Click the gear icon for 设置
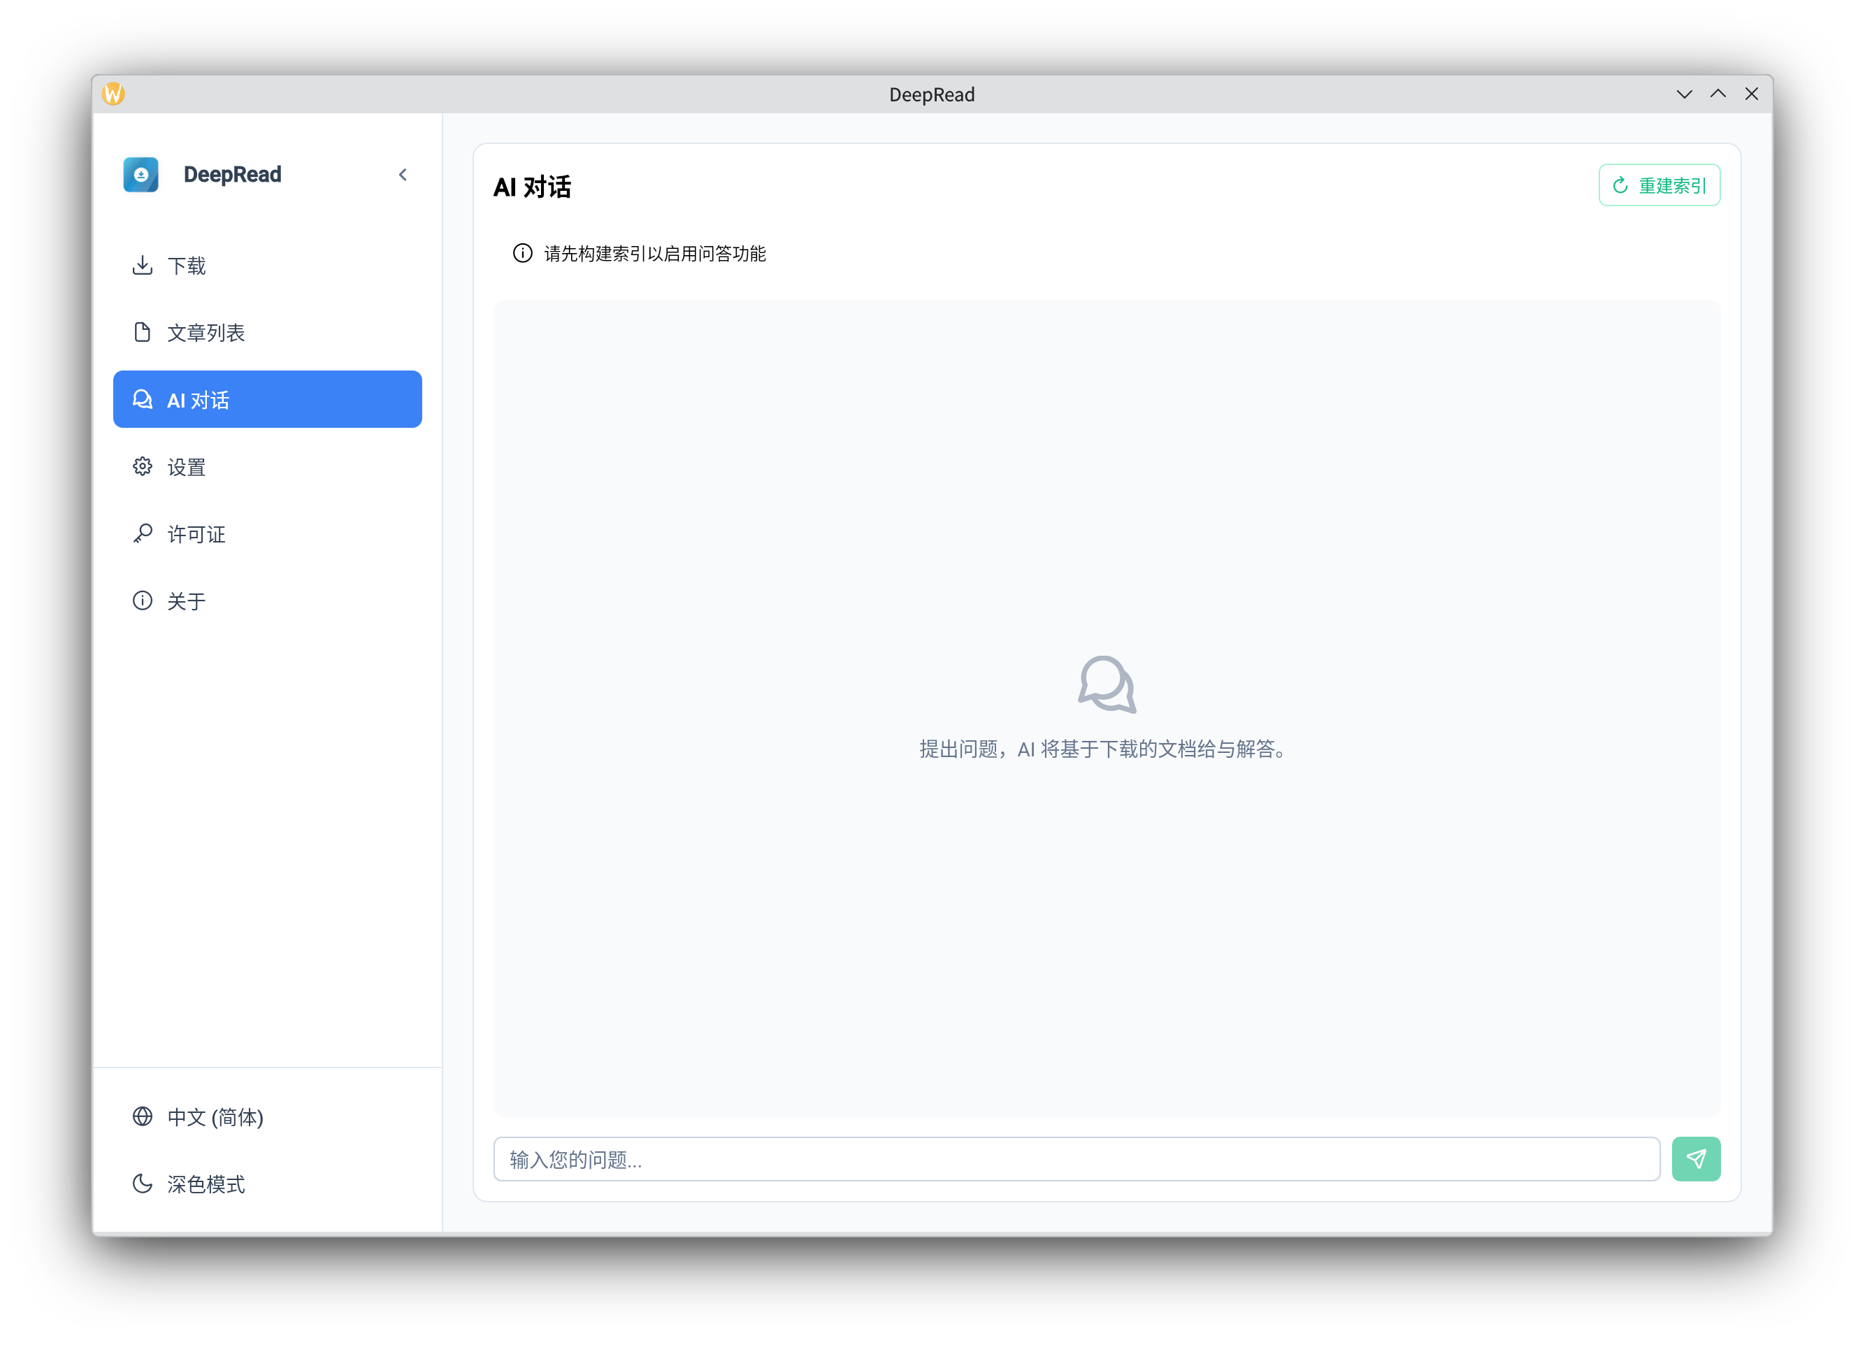 pyautogui.click(x=143, y=466)
